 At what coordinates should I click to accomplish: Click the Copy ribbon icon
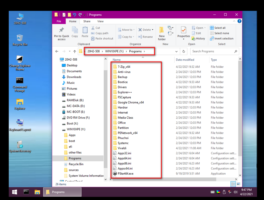point(75,30)
